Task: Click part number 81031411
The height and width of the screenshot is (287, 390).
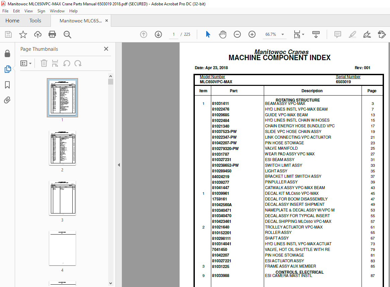Action: coord(220,104)
